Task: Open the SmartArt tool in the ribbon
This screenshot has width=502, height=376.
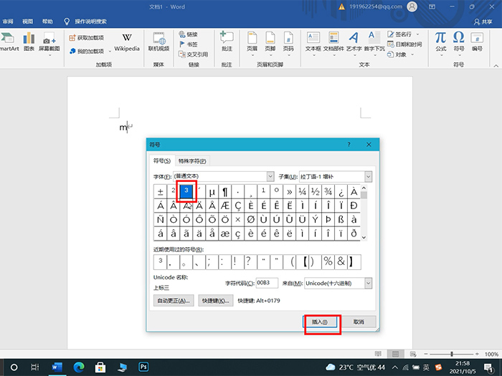Action: pos(9,42)
